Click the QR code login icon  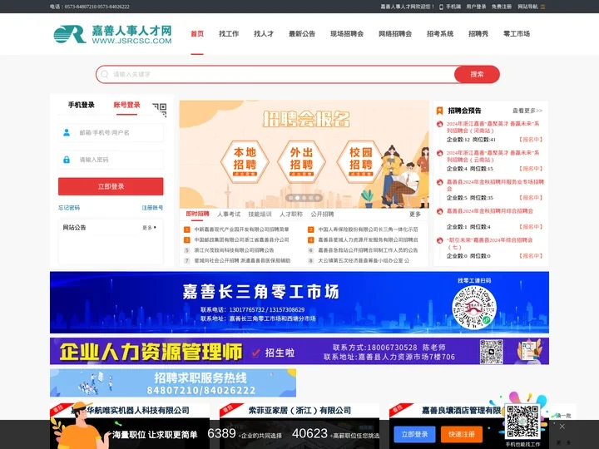(160, 110)
